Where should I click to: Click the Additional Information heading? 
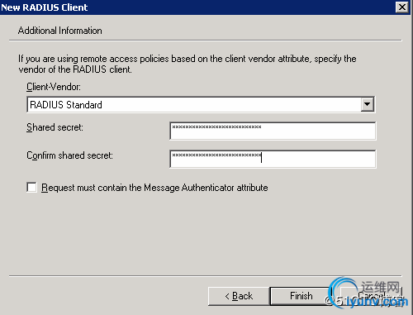(x=59, y=31)
